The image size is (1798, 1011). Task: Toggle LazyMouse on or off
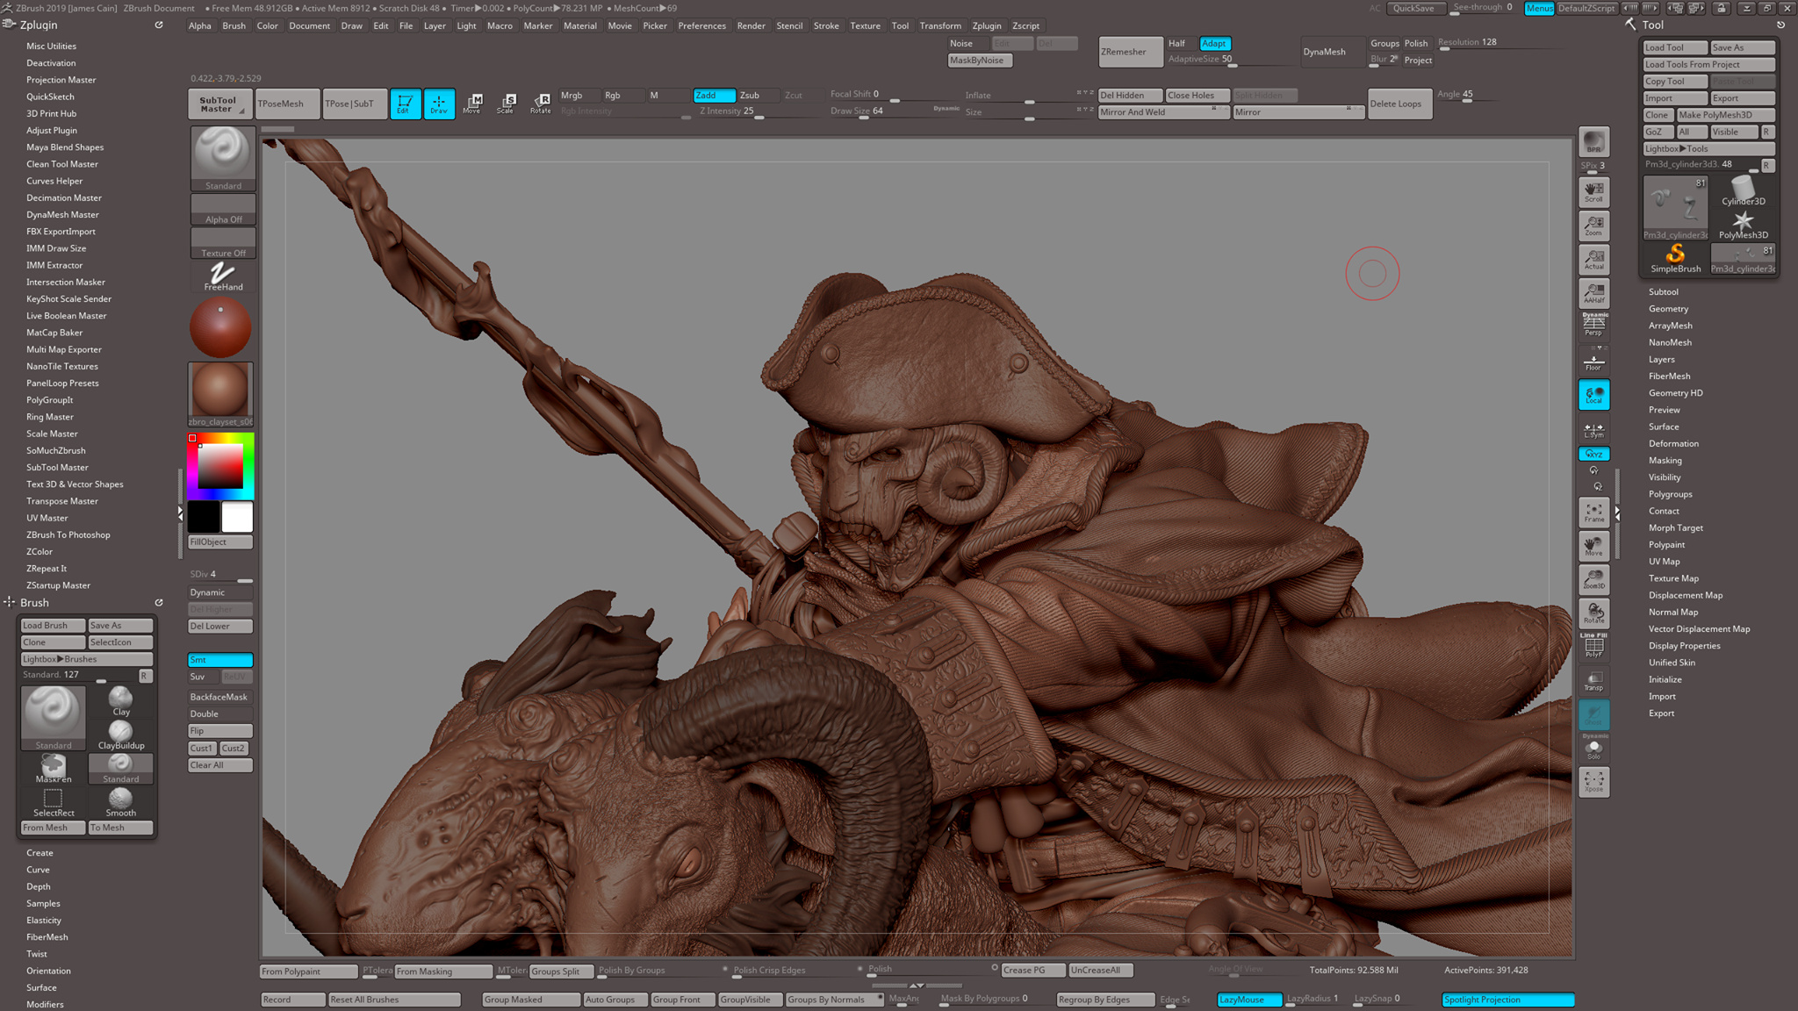(x=1248, y=999)
